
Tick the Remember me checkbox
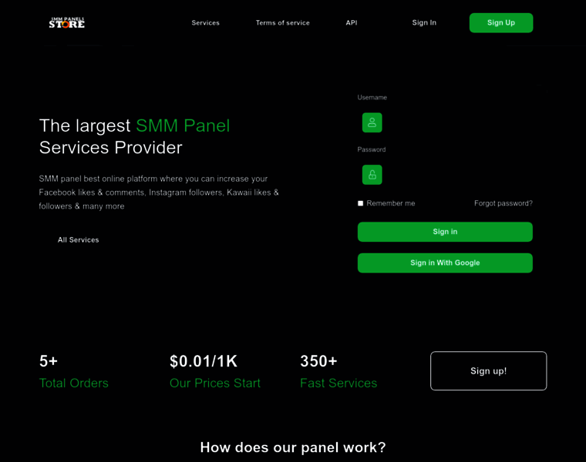click(x=360, y=203)
